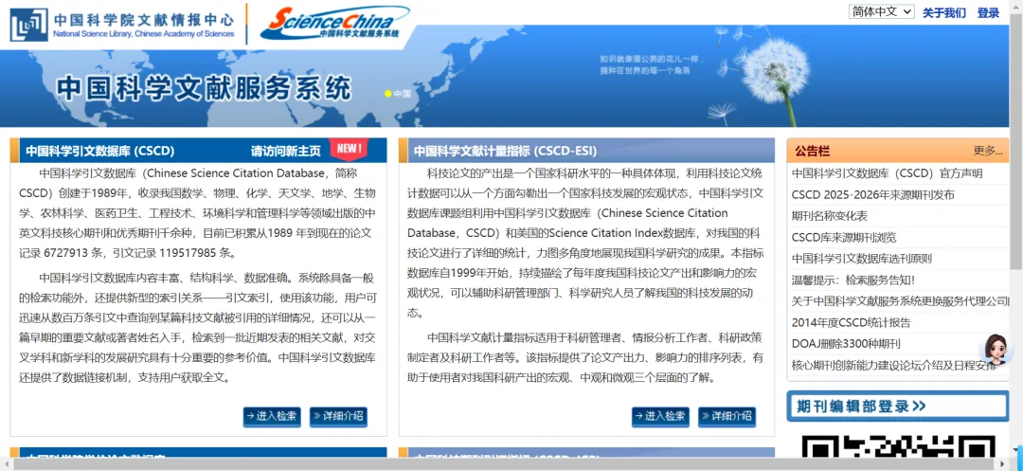The image size is (1023, 471).
Task: Click the QR code image
Action: point(898,446)
